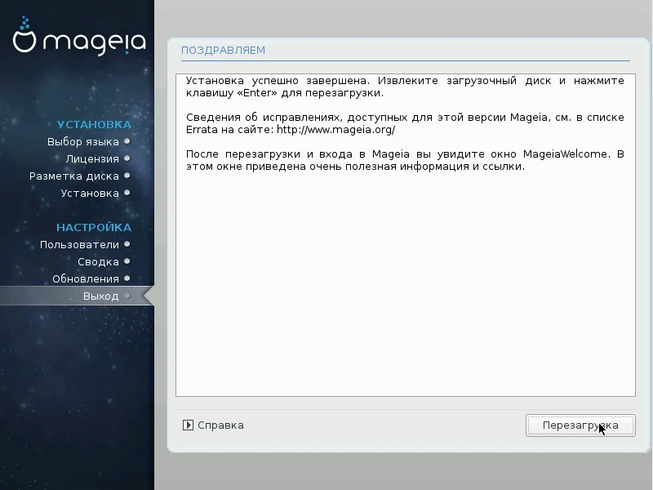653x490 pixels.
Task: Select the Установка step under УСТАНОВКА heading
Action: pyautogui.click(x=90, y=194)
